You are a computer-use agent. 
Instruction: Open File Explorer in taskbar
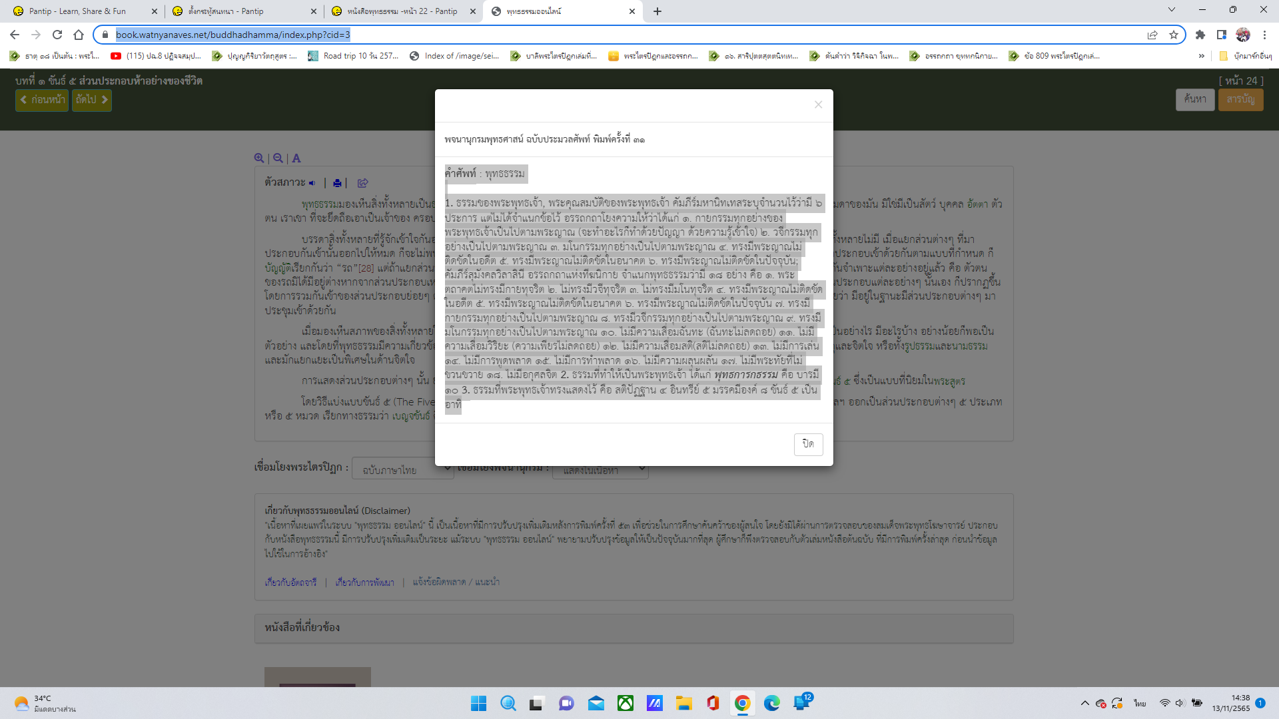point(684,703)
